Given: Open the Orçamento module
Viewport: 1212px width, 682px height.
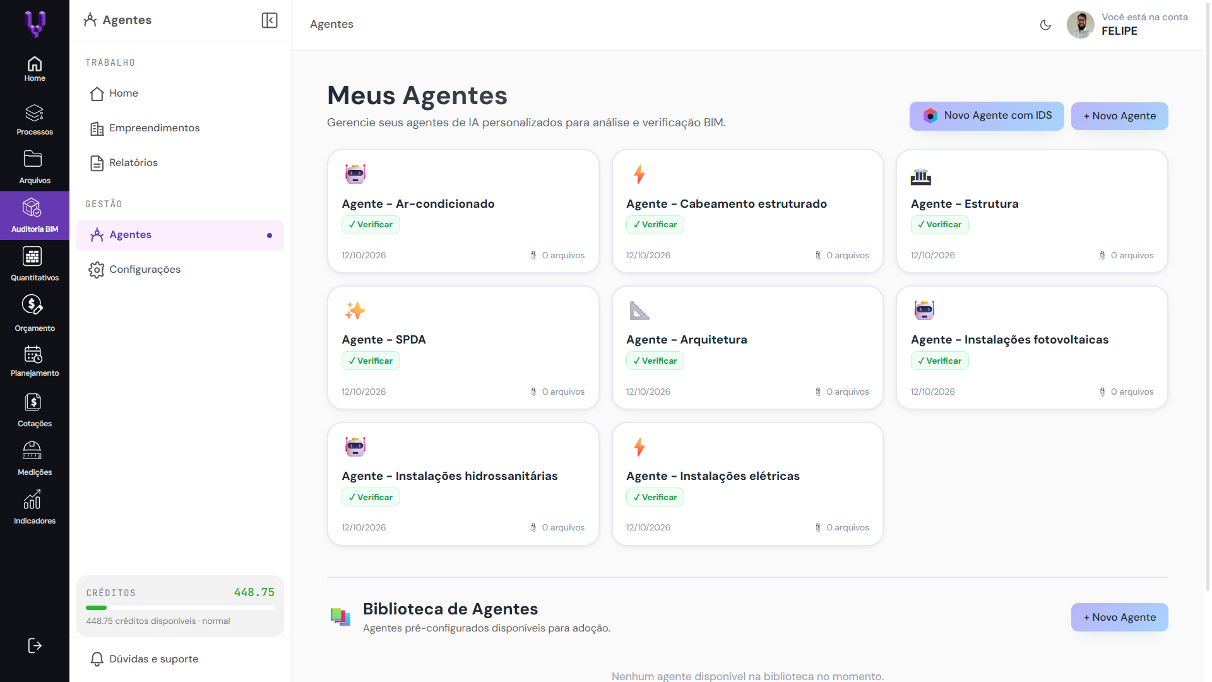Looking at the screenshot, I should (35, 313).
